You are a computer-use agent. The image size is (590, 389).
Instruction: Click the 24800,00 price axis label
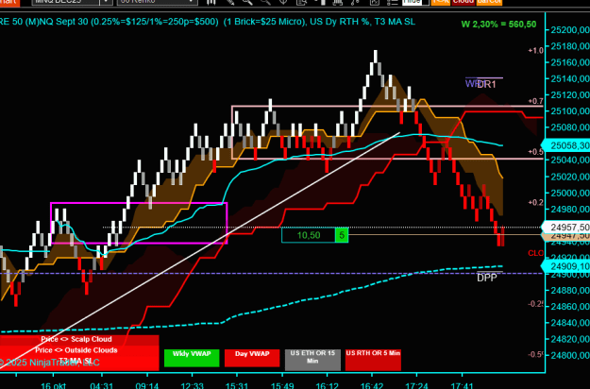pyautogui.click(x=569, y=356)
